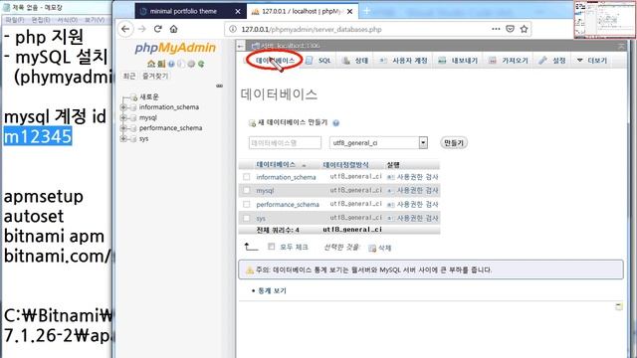Switch to the 데이터베이스 tab

[x=271, y=61]
